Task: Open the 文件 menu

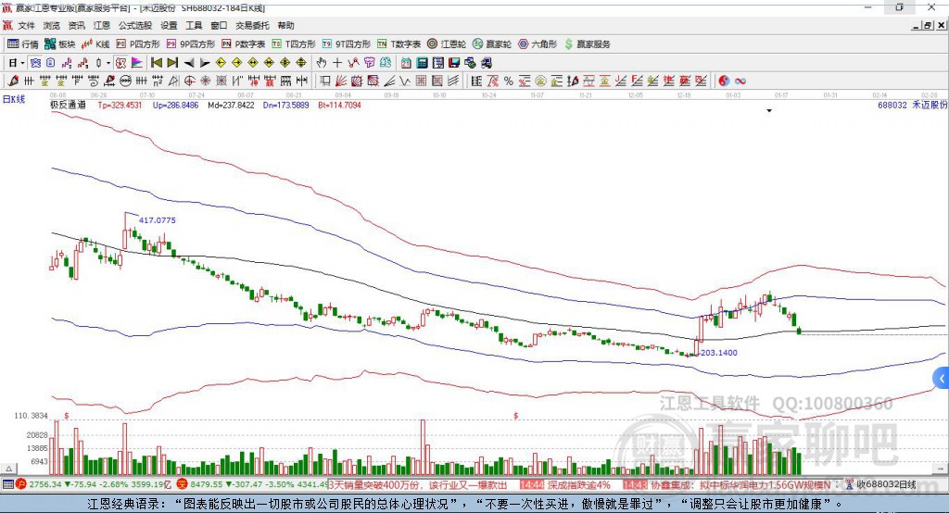Action: click(x=26, y=25)
